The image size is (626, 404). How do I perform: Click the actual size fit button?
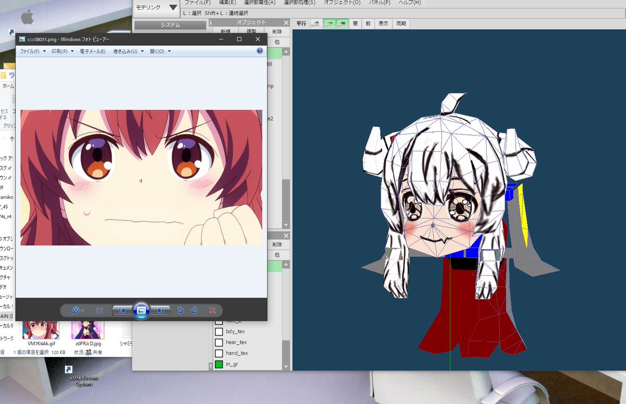click(x=100, y=310)
